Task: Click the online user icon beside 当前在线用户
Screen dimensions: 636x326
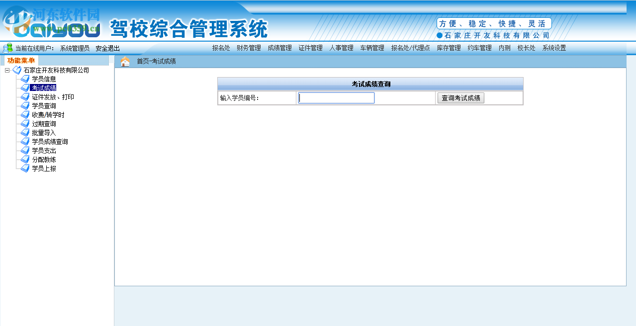Action: 6,48
